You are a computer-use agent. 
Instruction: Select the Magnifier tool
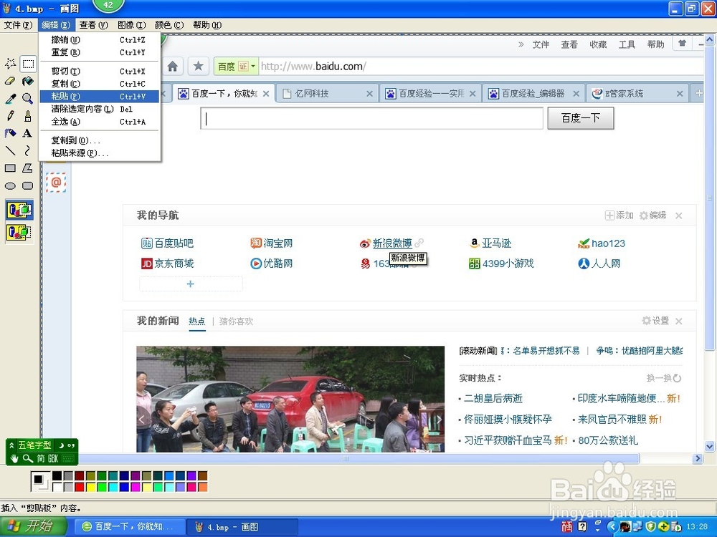point(28,98)
